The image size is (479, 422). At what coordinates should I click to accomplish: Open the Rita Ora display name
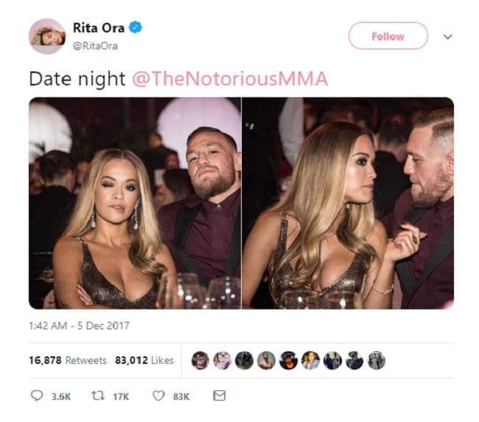[99, 28]
